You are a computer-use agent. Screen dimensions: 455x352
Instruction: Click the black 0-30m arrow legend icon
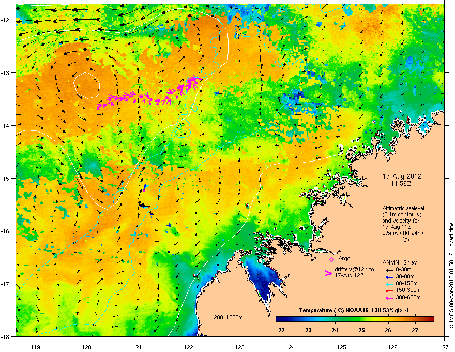click(x=389, y=270)
